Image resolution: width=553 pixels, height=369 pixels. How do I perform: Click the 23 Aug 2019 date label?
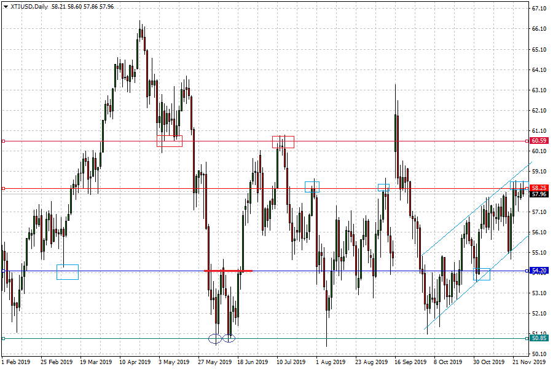coord(371,362)
